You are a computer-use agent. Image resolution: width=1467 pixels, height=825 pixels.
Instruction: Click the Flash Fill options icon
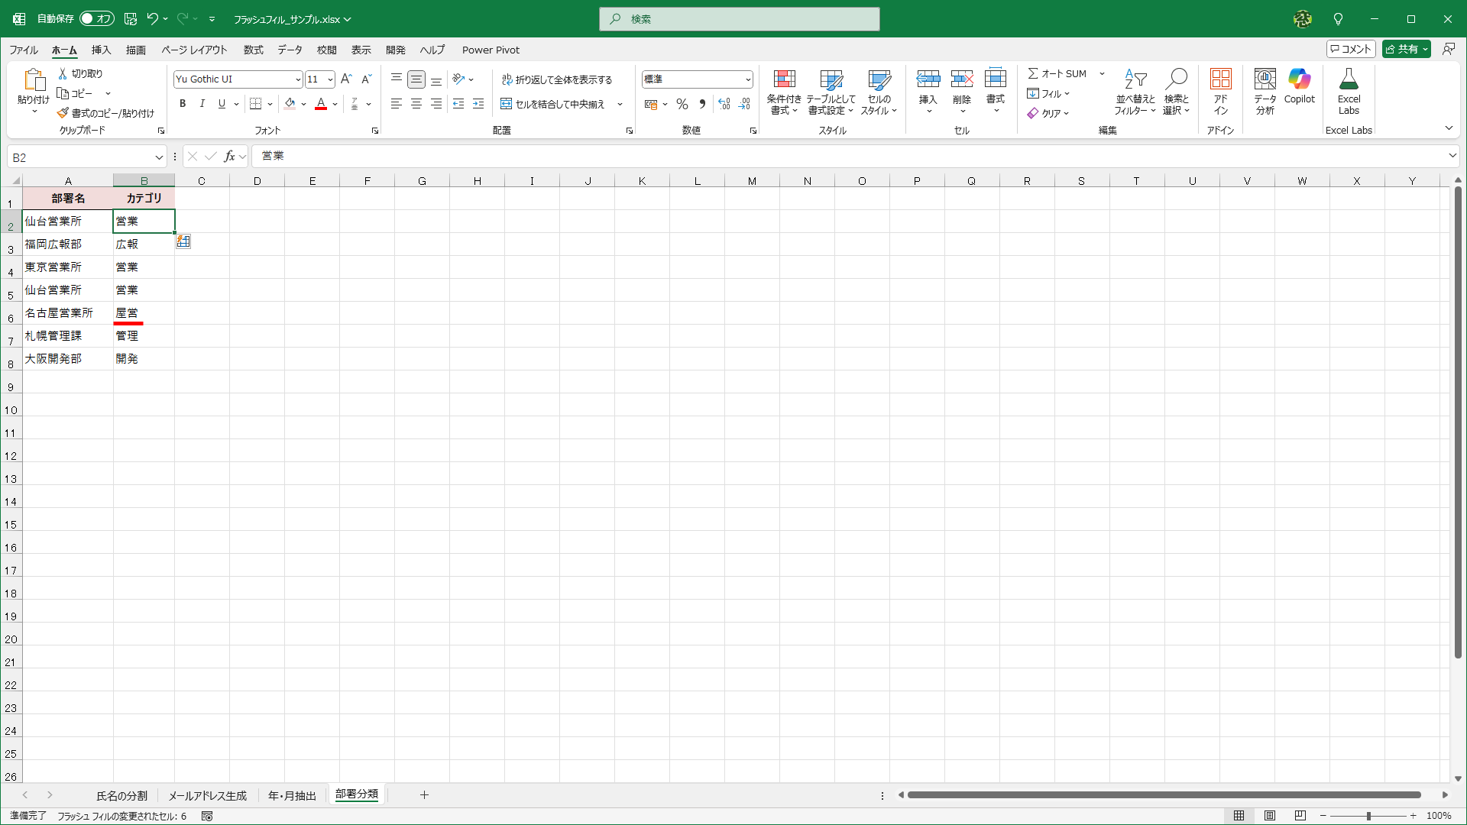[x=183, y=241]
